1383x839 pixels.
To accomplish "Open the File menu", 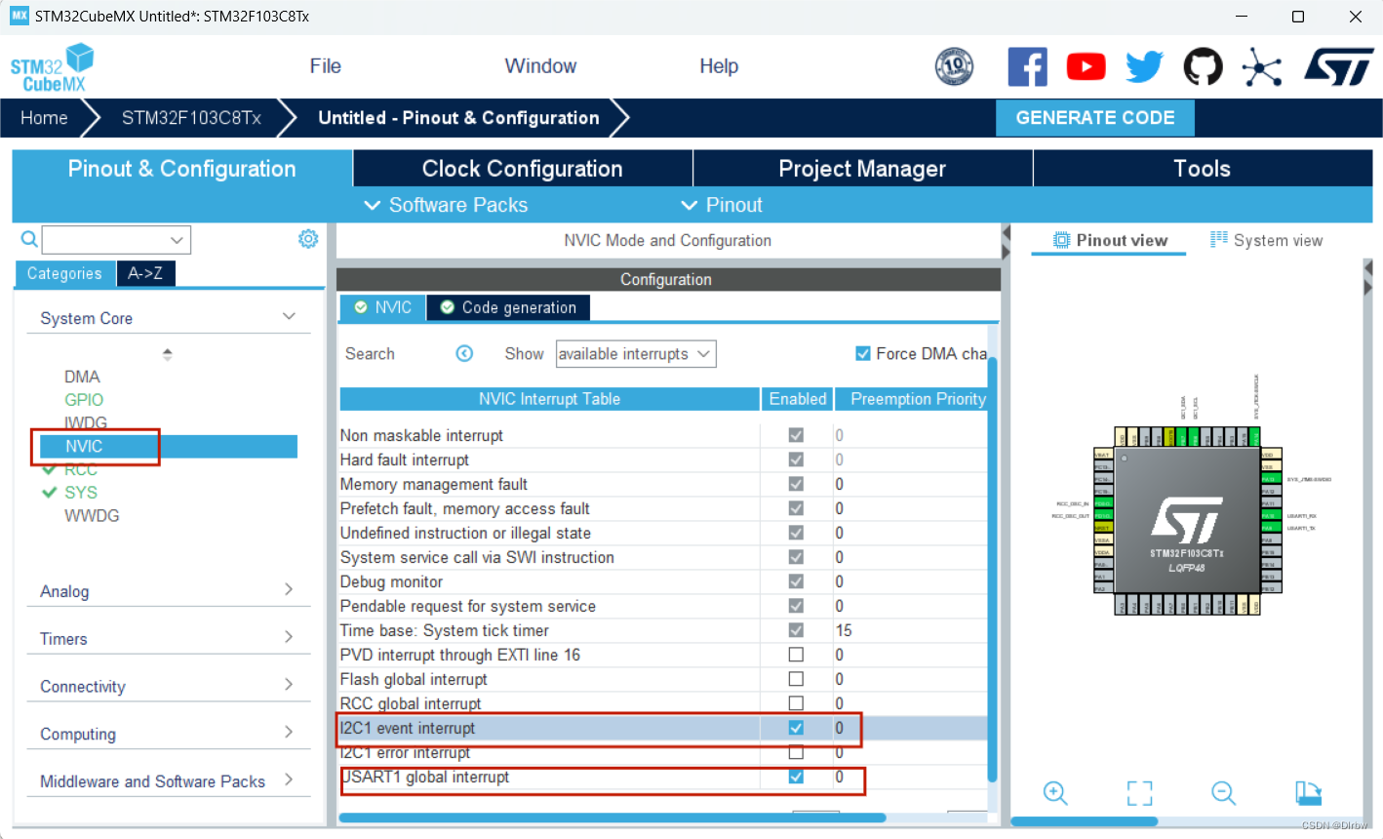I will pyautogui.click(x=325, y=65).
